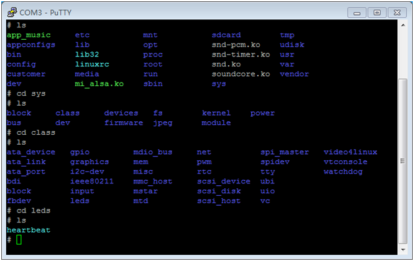Screen dimensions: 414x261
Task: Click the 'watchdog' entry
Action: (343, 172)
